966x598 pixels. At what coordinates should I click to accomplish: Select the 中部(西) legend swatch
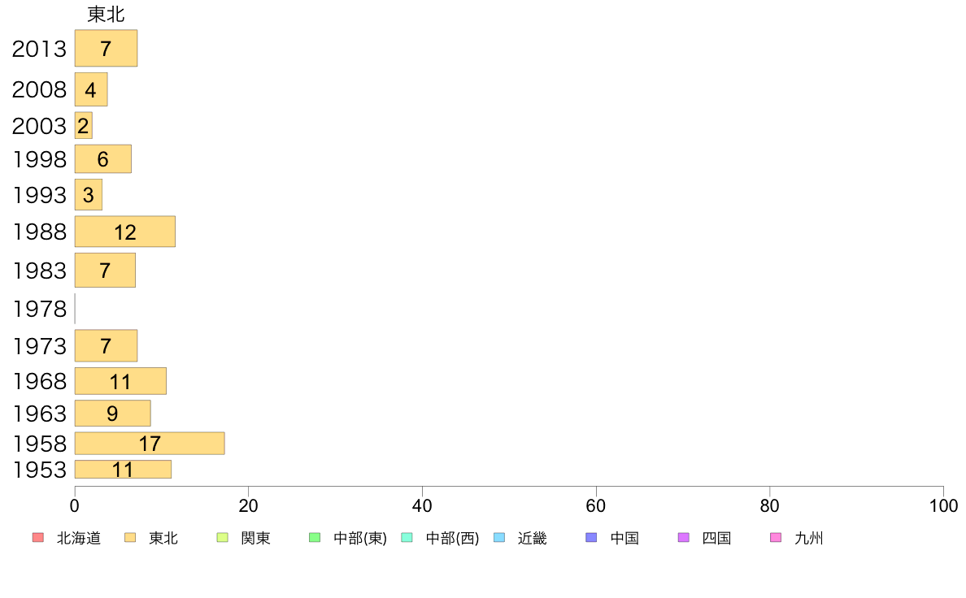tap(407, 538)
